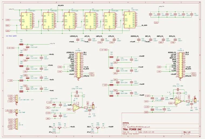Select the RV1 100k potentiometer symbol
205x139 pixels.
(60, 127)
